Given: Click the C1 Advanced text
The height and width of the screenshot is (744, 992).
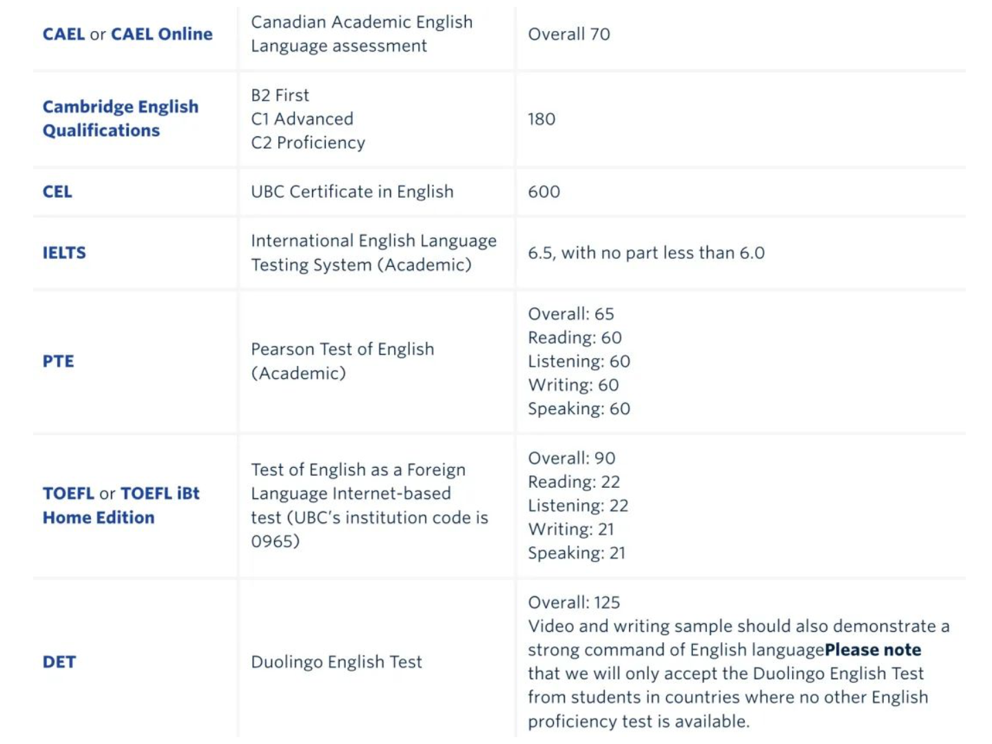Looking at the screenshot, I should click(302, 119).
